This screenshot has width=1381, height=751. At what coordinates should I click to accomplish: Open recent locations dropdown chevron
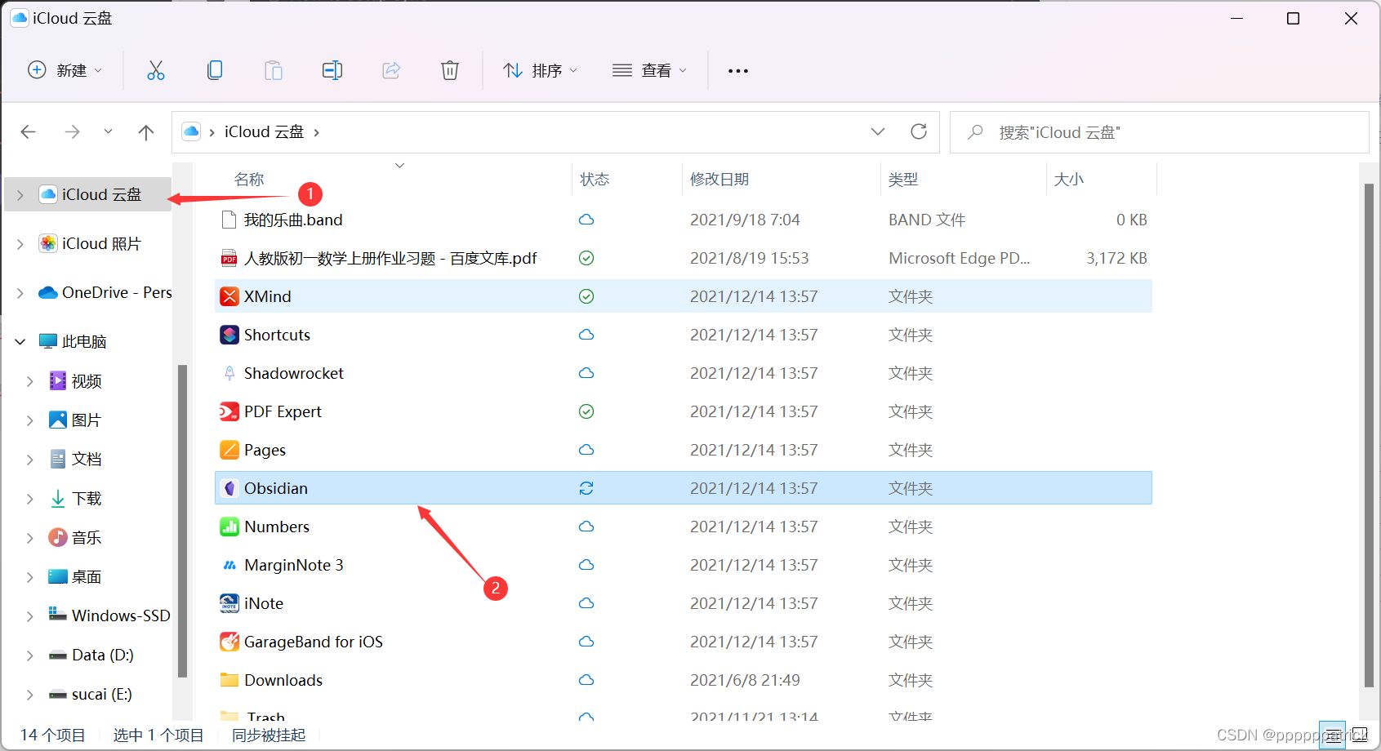[108, 131]
